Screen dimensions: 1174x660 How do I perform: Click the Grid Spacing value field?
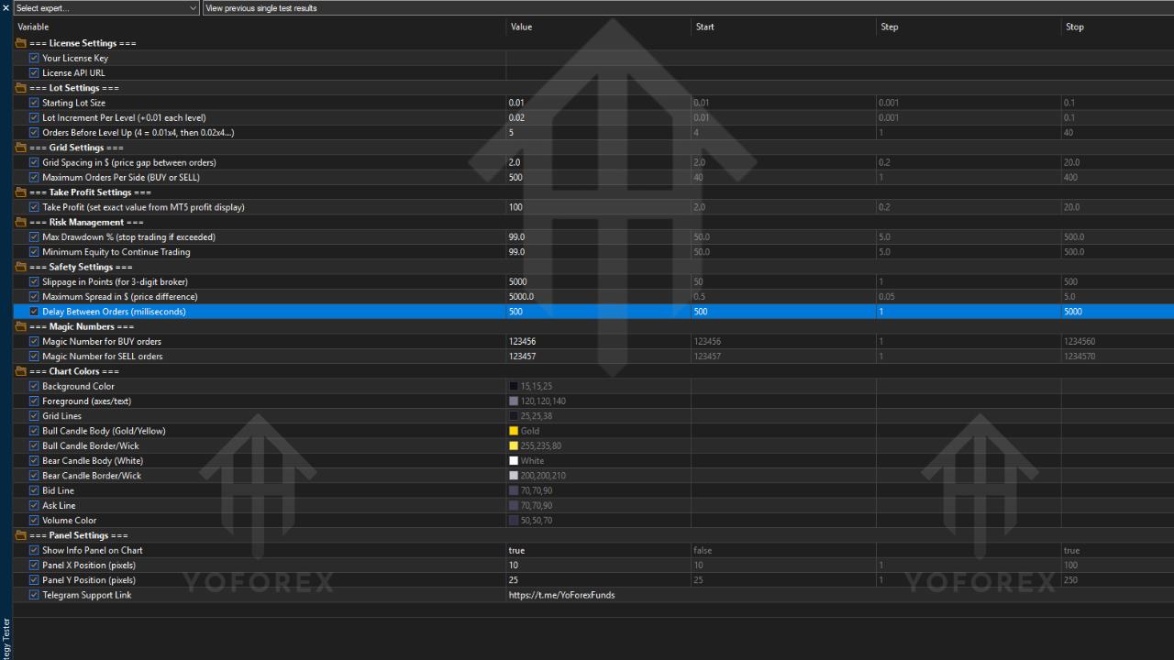tap(596, 162)
